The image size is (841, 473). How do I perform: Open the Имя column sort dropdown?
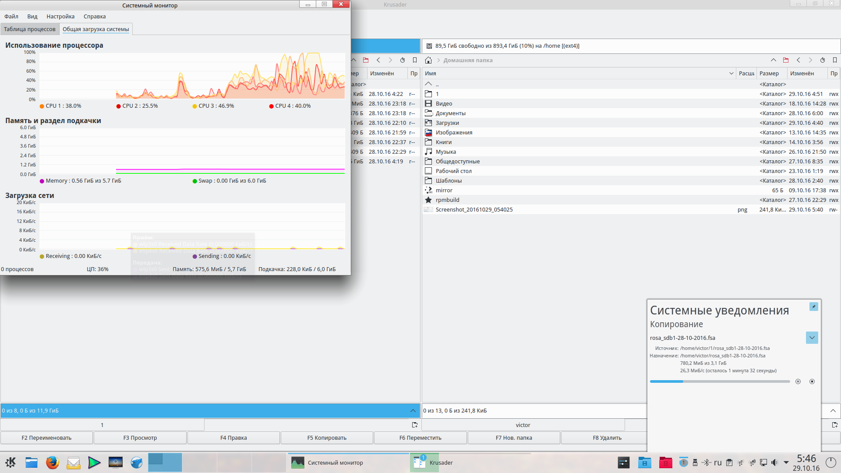[731, 74]
